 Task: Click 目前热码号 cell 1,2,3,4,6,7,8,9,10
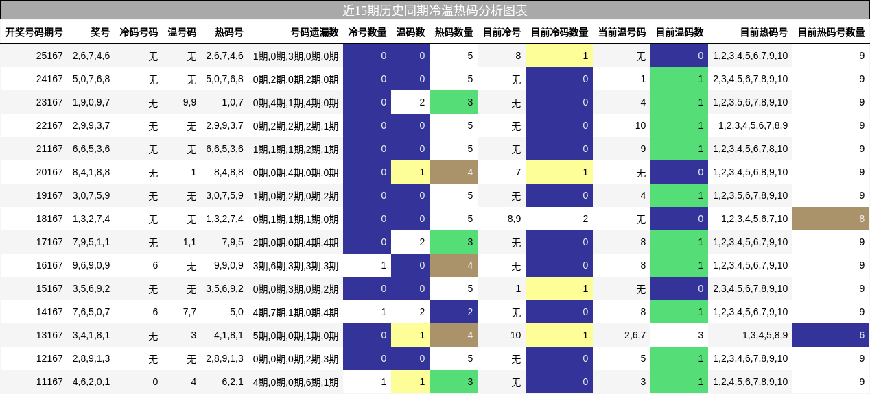pyautogui.click(x=751, y=358)
